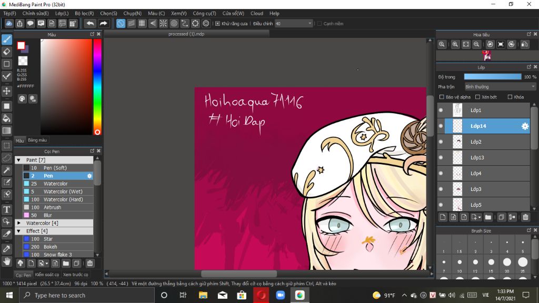Collapse the Paint [7] brush group

pyautogui.click(x=19, y=160)
